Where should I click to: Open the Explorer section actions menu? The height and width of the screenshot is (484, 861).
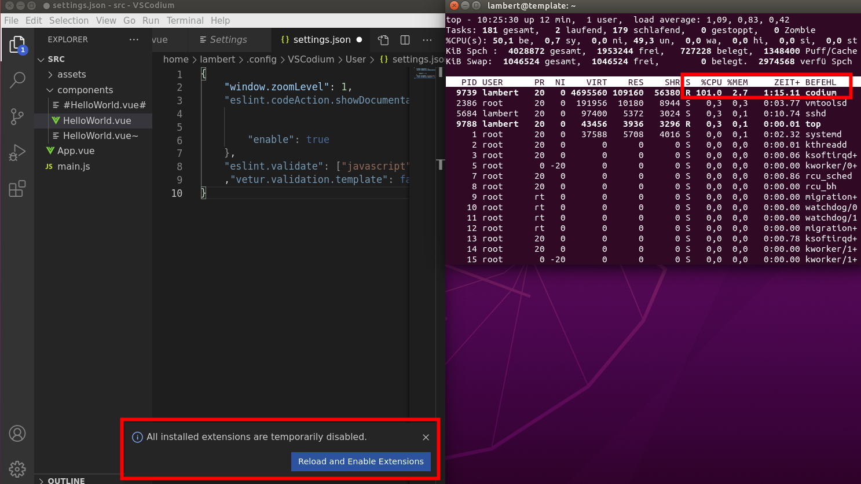[x=134, y=39]
